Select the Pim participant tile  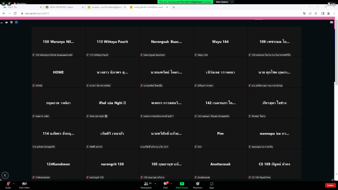pyautogui.click(x=220, y=133)
